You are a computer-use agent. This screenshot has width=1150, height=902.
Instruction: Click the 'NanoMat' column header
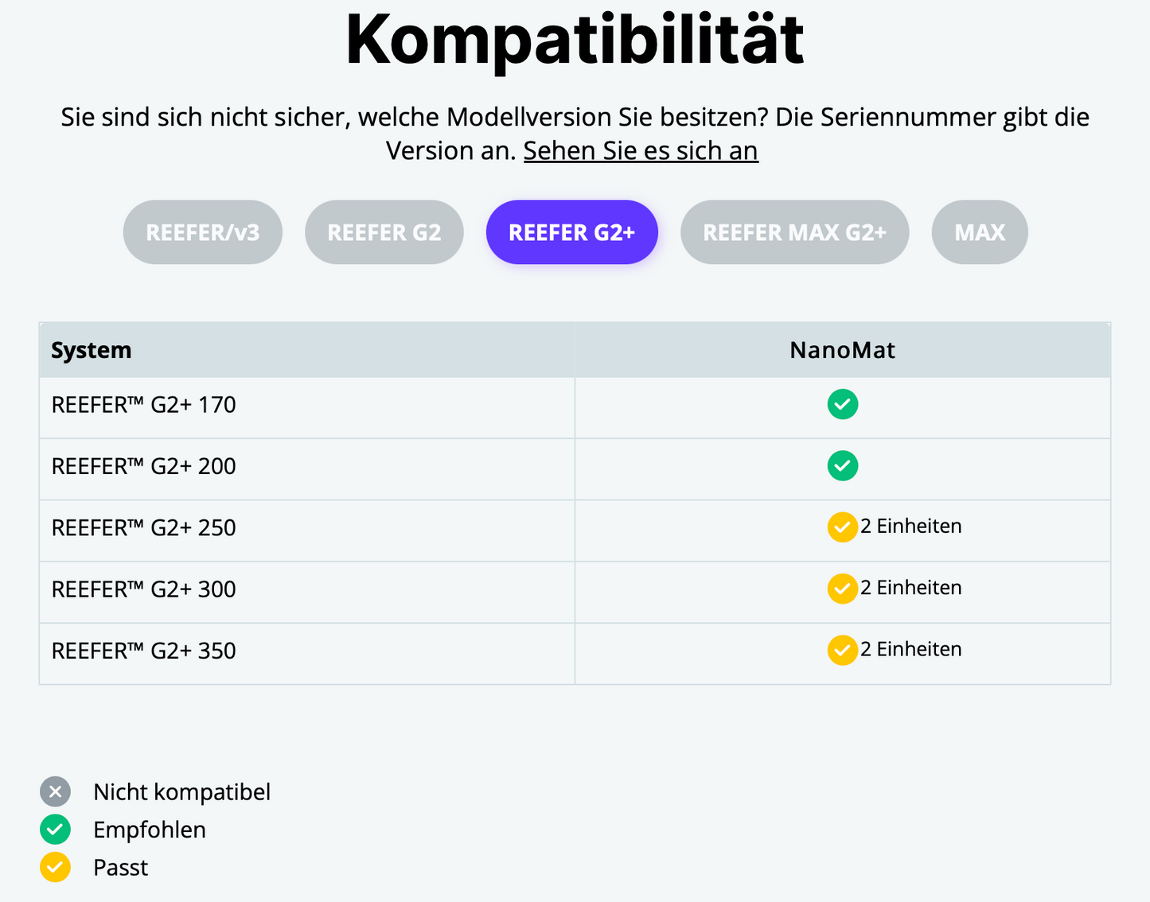point(842,350)
